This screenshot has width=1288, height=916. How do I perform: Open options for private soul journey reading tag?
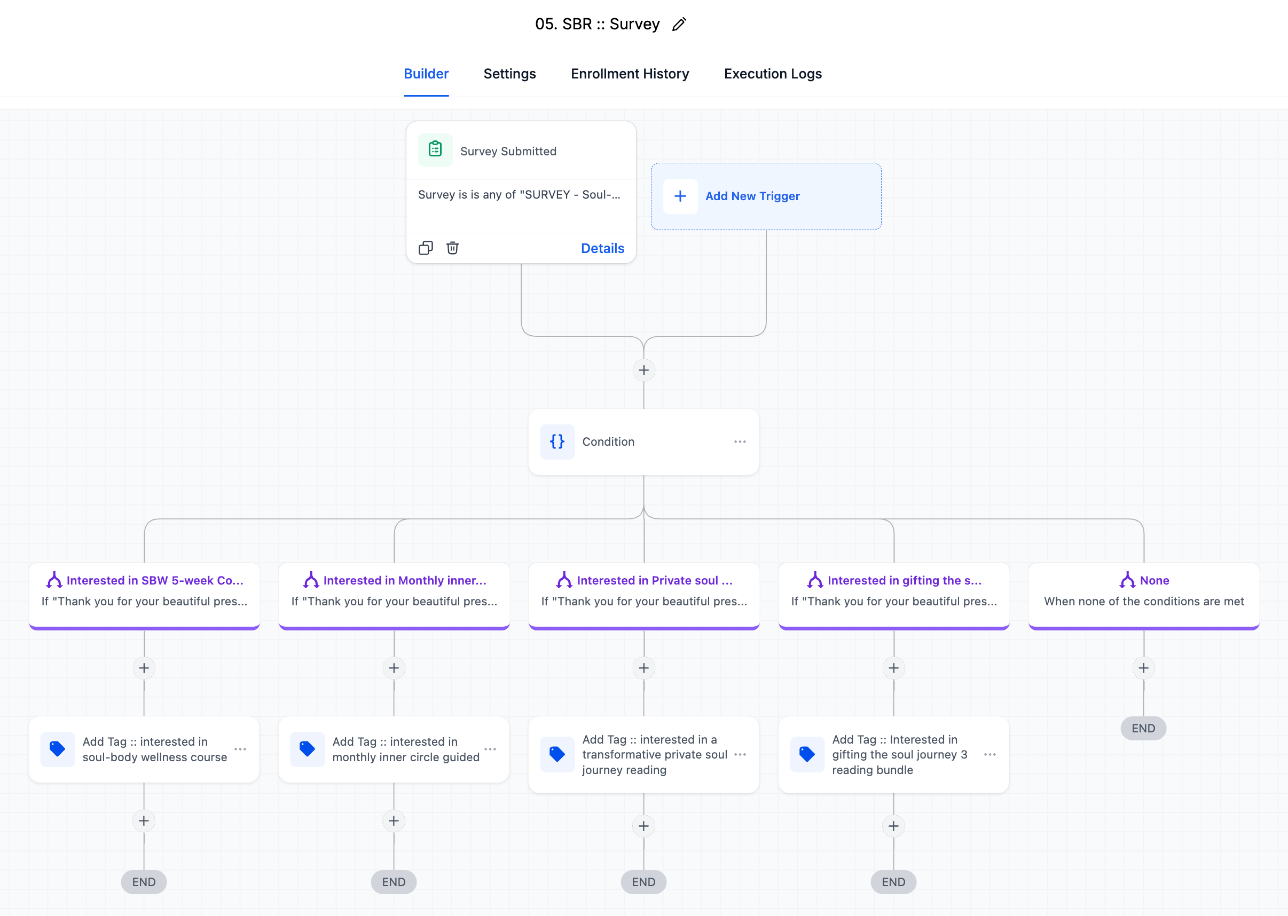740,755
